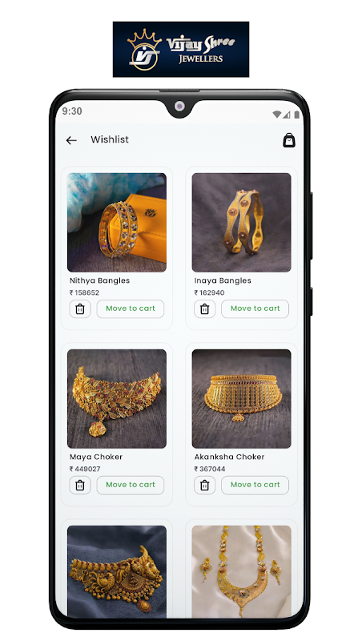Screen dimensions: 362x641
Task: Open Nithya Bangles product image
Action: [117, 223]
